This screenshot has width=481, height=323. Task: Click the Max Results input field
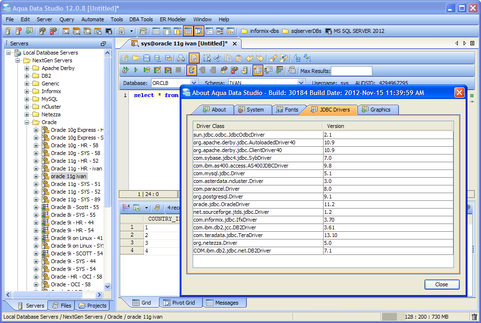[x=351, y=71]
